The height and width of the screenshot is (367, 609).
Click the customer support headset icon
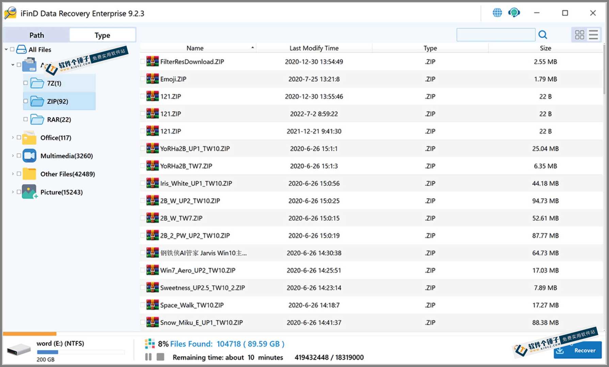point(514,12)
